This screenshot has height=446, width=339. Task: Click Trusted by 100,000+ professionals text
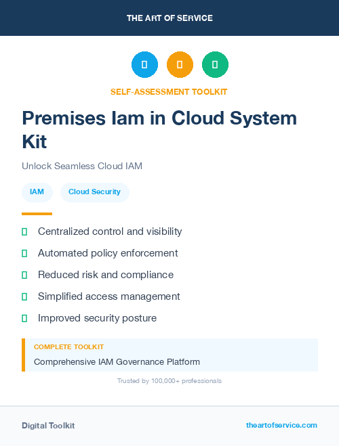(x=169, y=381)
